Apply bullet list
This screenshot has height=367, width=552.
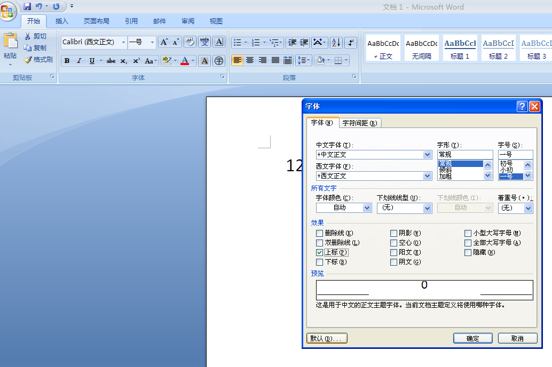click(238, 43)
